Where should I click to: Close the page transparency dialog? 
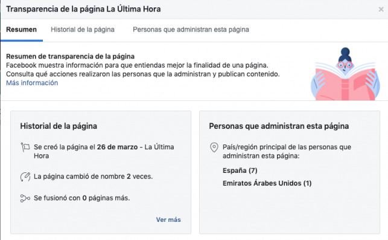click(x=381, y=10)
